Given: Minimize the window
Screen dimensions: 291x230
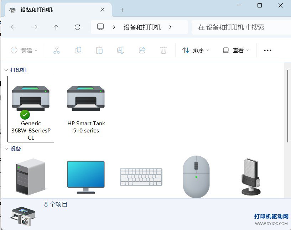Looking at the screenshot, I should coord(239,5).
